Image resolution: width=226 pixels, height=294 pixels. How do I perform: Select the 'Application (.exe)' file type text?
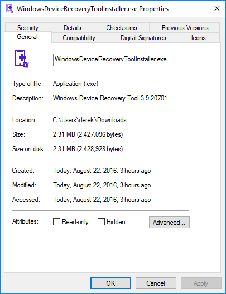point(75,84)
